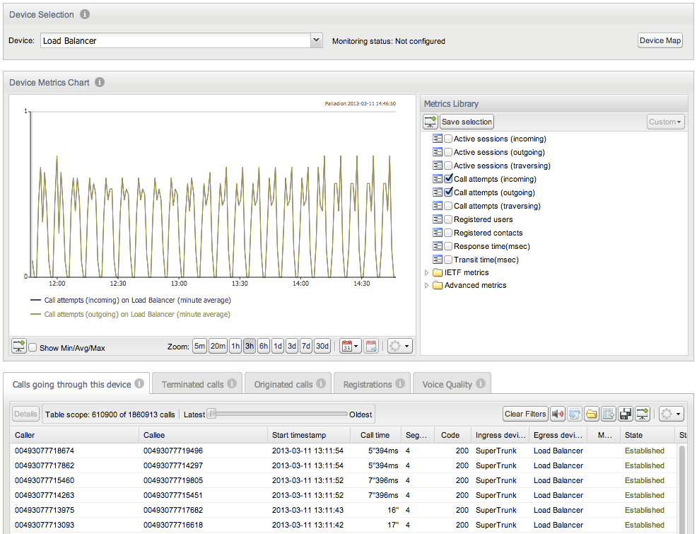Click the calendar with arrow icon in chart toolbar
Screen dimensions: 697x534
(371, 347)
